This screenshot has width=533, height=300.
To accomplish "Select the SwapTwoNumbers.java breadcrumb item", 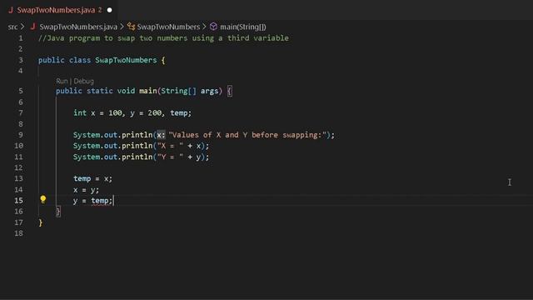I will click(78, 27).
